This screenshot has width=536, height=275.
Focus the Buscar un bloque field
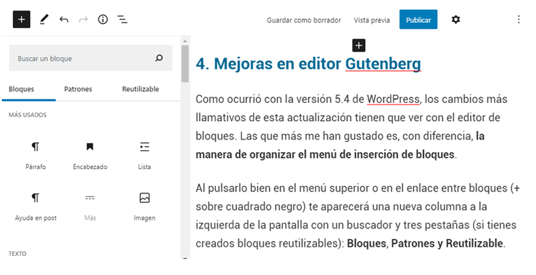click(90, 58)
